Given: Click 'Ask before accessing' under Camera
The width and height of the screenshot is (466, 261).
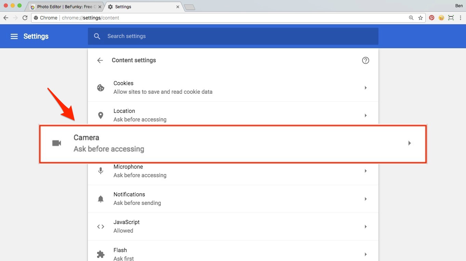Looking at the screenshot, I should click(x=109, y=149).
